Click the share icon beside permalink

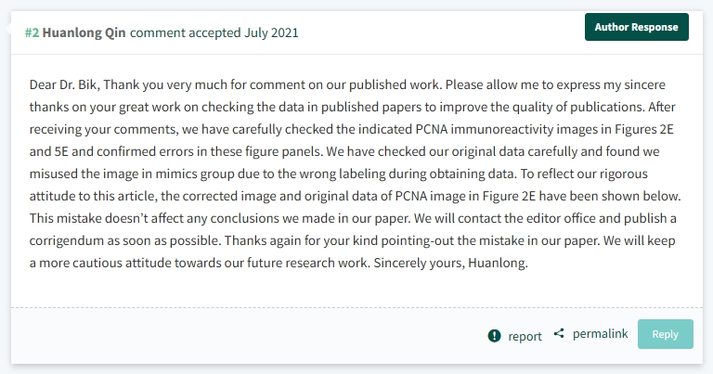pyautogui.click(x=559, y=333)
